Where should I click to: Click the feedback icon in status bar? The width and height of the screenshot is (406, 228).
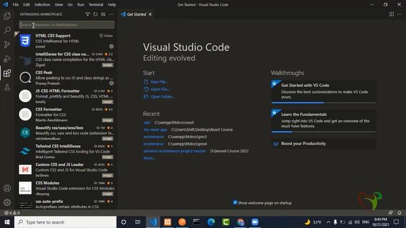pos(391,213)
